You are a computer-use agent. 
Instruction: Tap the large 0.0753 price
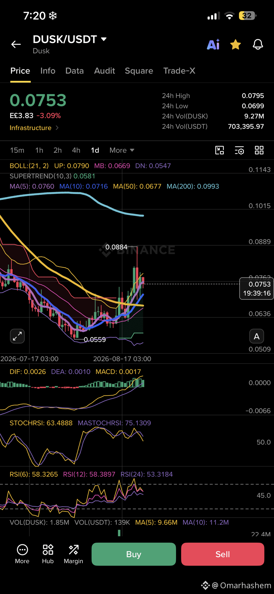click(38, 100)
